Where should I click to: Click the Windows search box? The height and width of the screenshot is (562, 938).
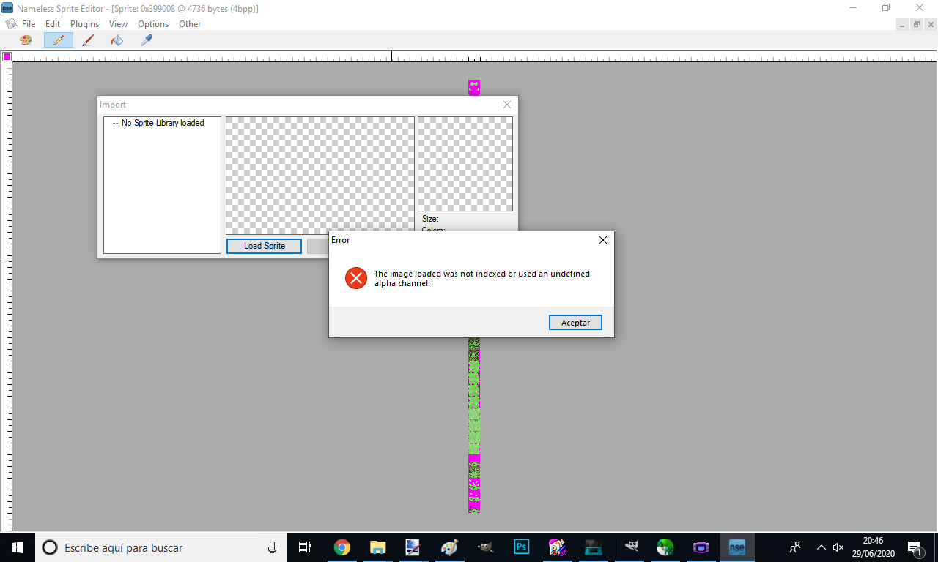[161, 547]
